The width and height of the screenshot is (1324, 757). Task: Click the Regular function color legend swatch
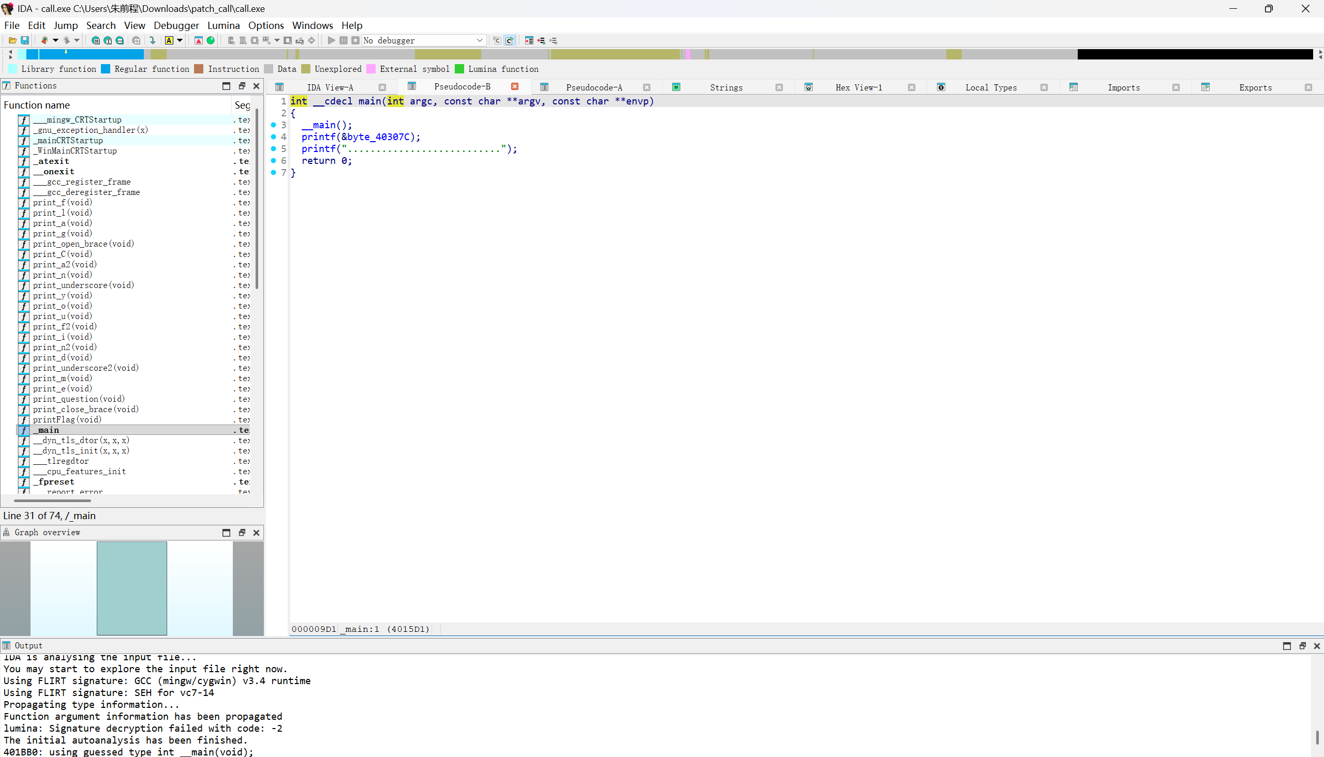pos(106,69)
